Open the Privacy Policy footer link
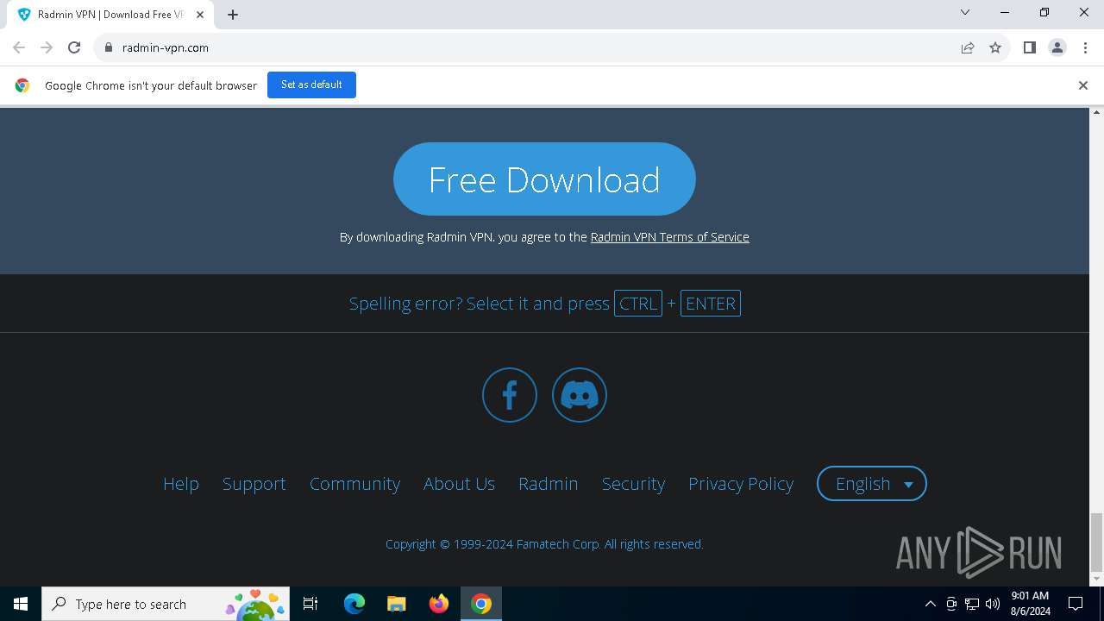 [741, 484]
